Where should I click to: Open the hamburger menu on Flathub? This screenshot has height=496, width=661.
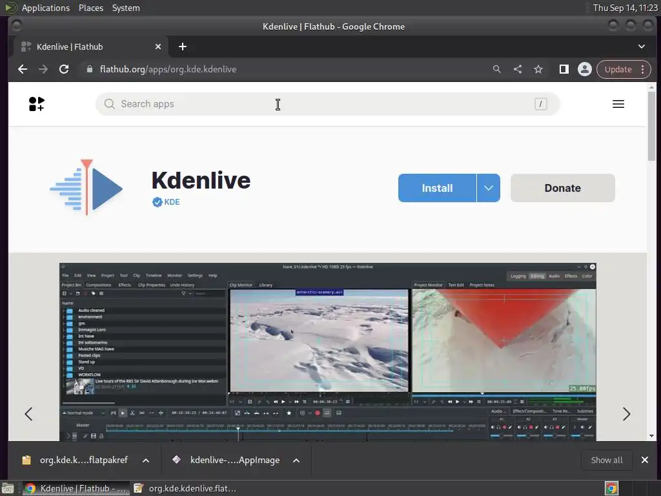point(618,104)
